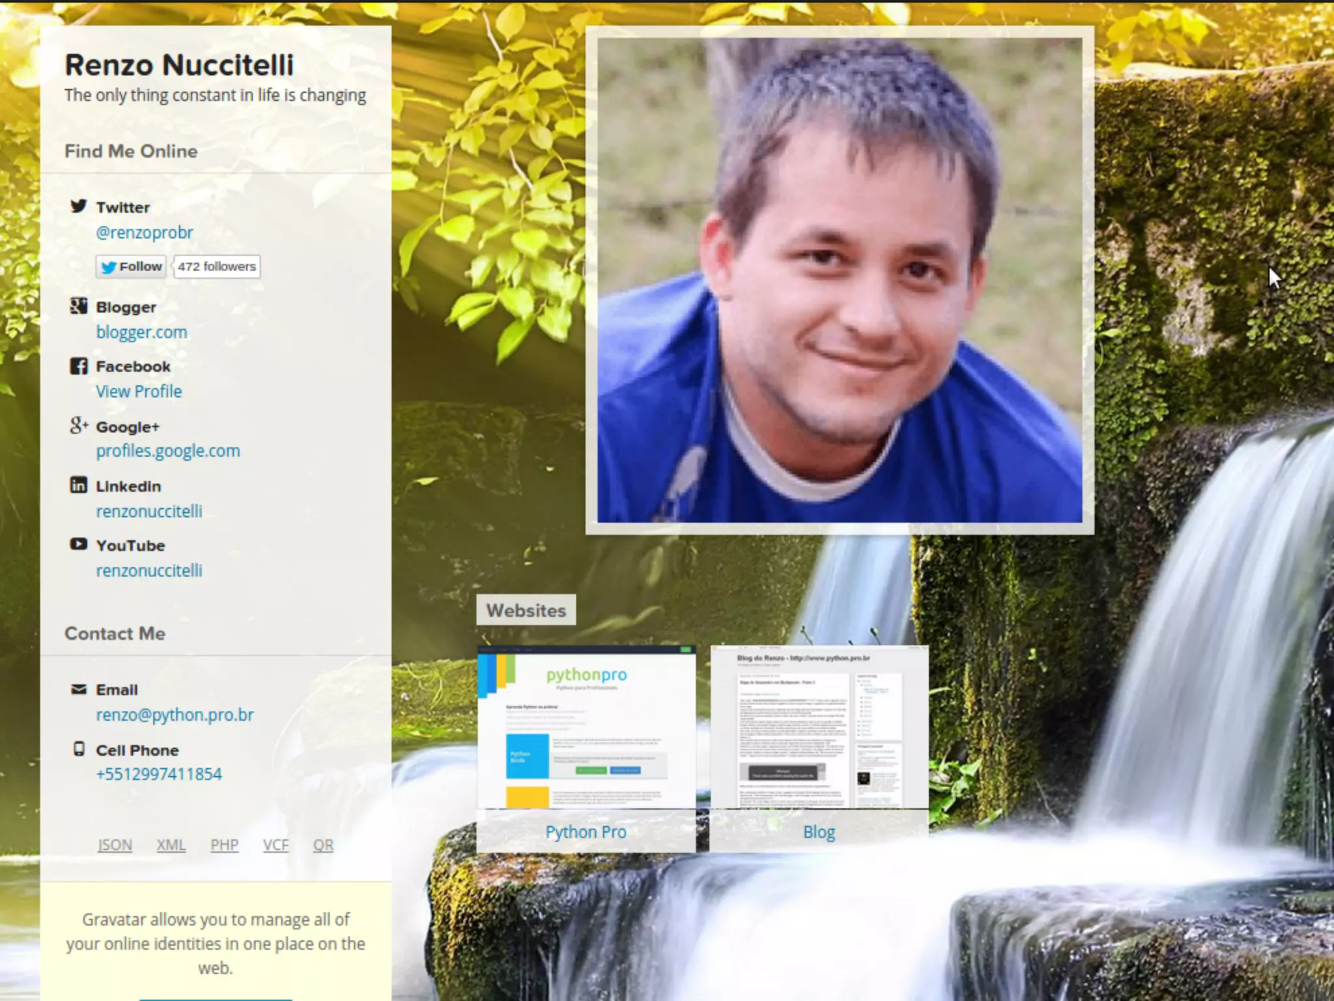The height and width of the screenshot is (1001, 1334).
Task: Open the XML profile format link
Action: point(171,845)
